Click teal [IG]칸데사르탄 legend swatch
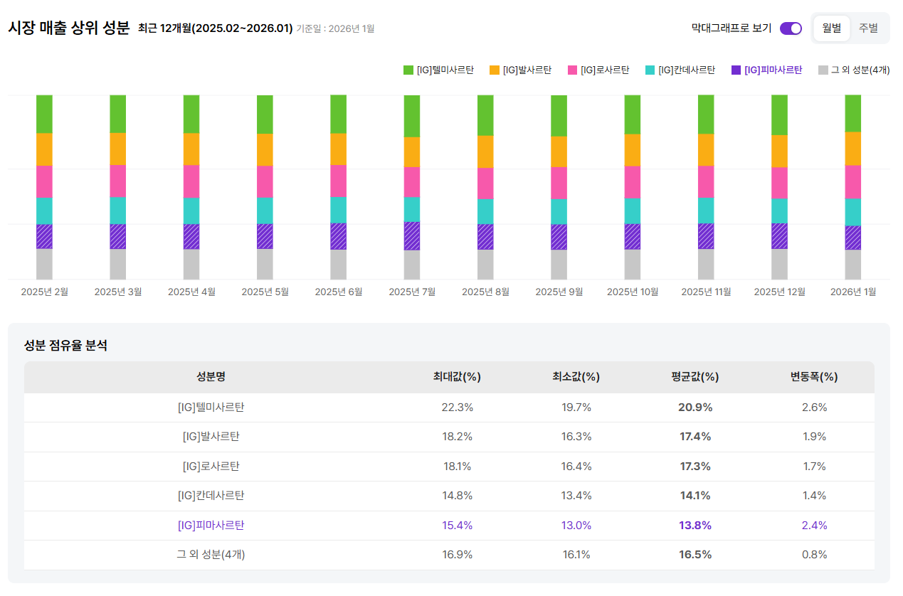Screen dimensions: 903x596 click(x=650, y=70)
